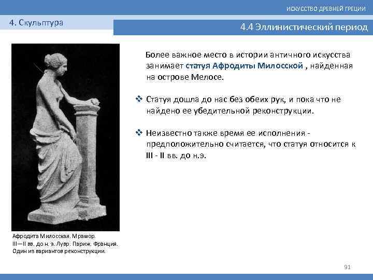Click the line 'найдено ее убедительной реконструкции.'

[230, 111]
